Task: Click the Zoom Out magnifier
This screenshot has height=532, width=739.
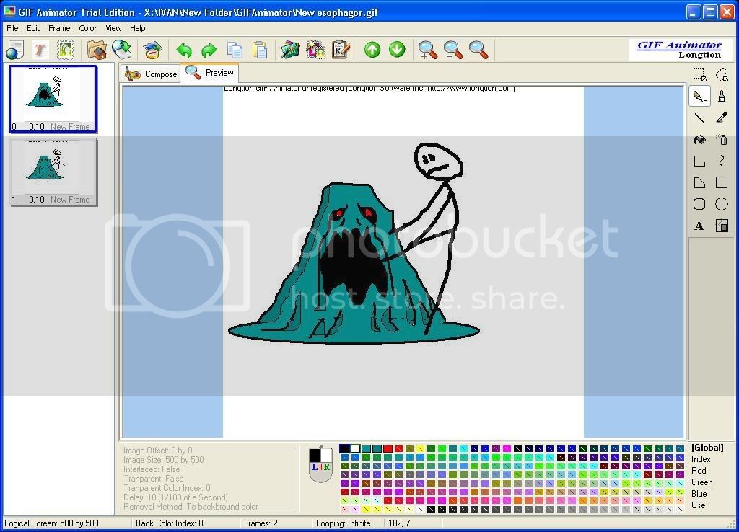Action: (453, 50)
